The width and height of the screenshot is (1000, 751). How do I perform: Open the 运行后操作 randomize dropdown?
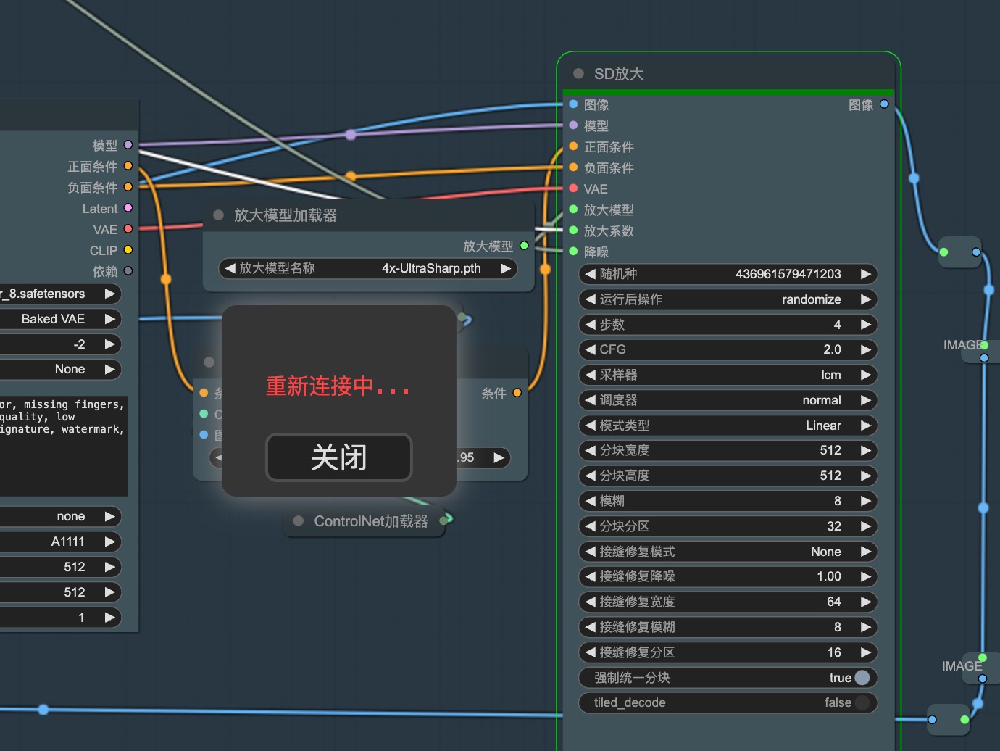click(x=728, y=299)
